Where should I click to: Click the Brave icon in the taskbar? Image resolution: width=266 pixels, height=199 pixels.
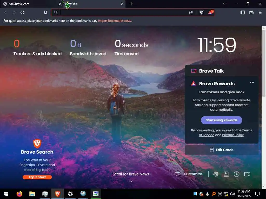57,194
